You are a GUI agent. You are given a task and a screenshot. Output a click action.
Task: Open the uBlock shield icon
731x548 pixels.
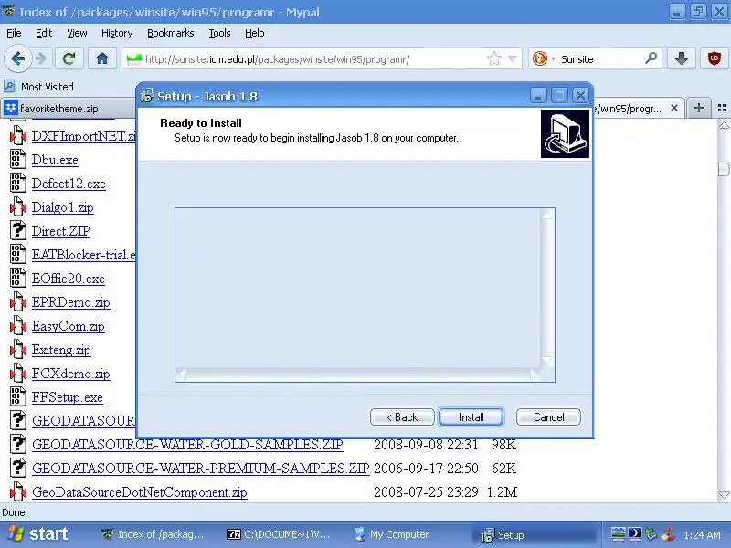(715, 58)
